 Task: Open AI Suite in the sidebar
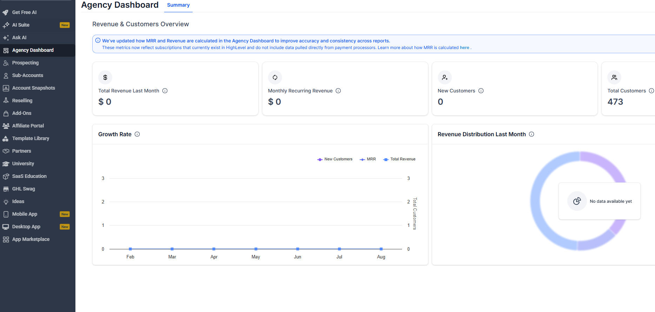(38, 25)
